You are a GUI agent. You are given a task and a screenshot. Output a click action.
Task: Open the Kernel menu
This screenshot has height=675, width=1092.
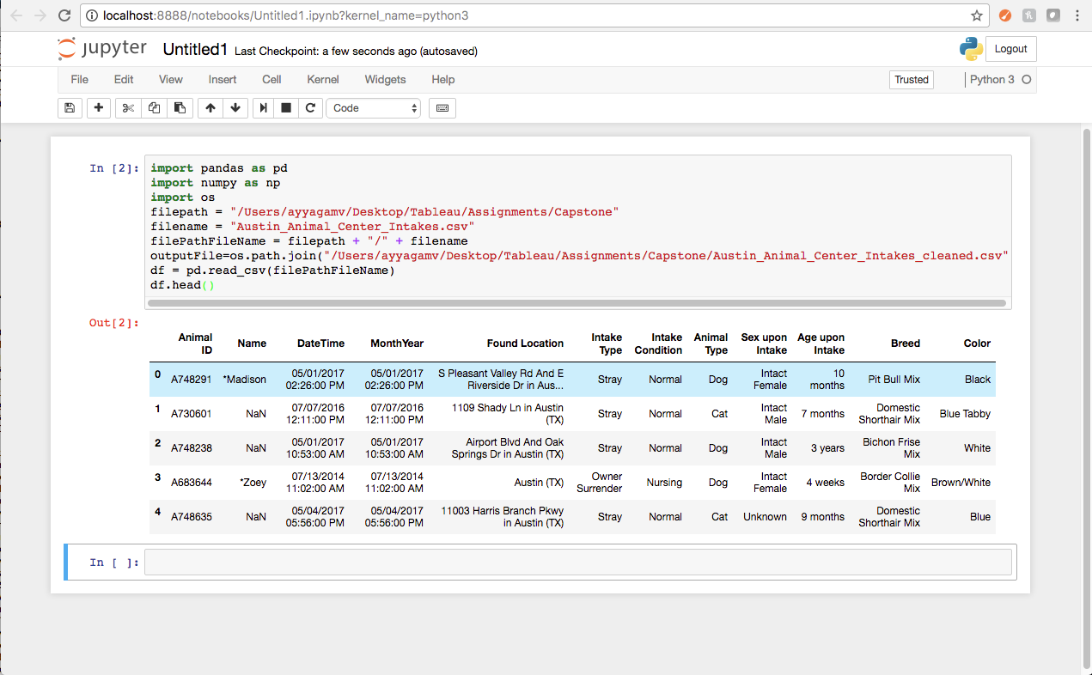(x=322, y=79)
